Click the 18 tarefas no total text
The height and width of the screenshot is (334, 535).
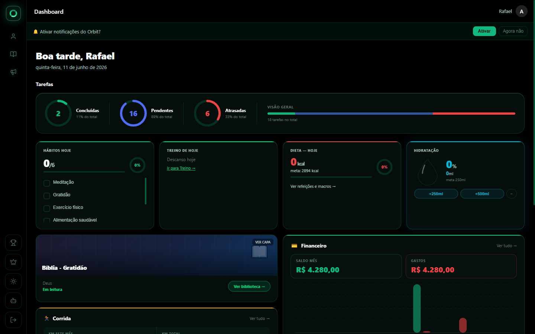coord(282,120)
